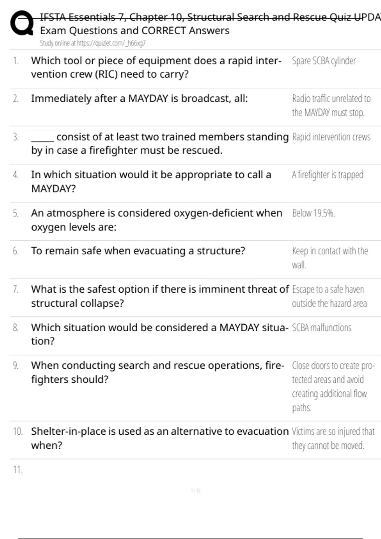Click question 5 about oxygen-deficient atmosphere
This screenshot has width=381, height=539.
(156, 220)
